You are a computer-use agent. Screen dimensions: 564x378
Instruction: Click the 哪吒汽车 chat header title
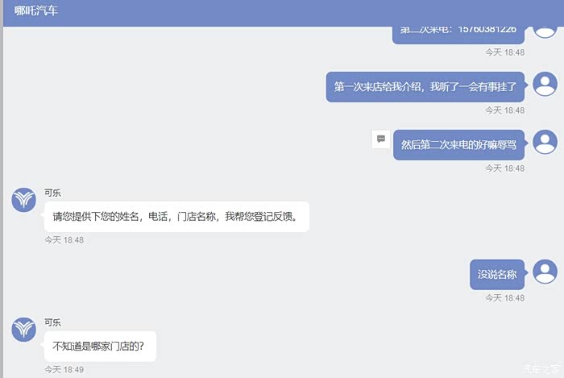36,10
